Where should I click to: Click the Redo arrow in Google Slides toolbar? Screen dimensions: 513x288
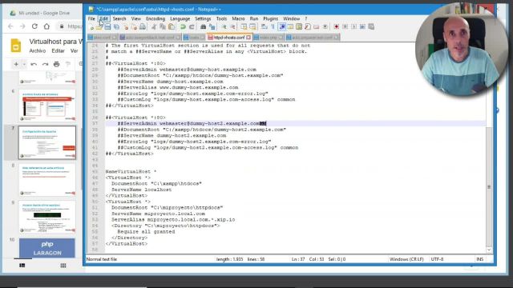(x=45, y=64)
